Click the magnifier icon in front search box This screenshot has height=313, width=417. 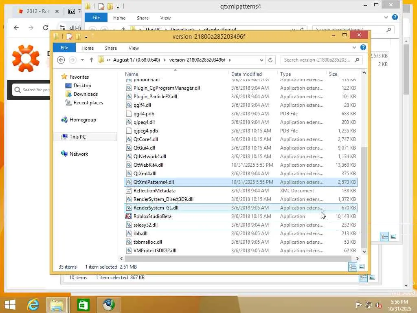coord(357,60)
